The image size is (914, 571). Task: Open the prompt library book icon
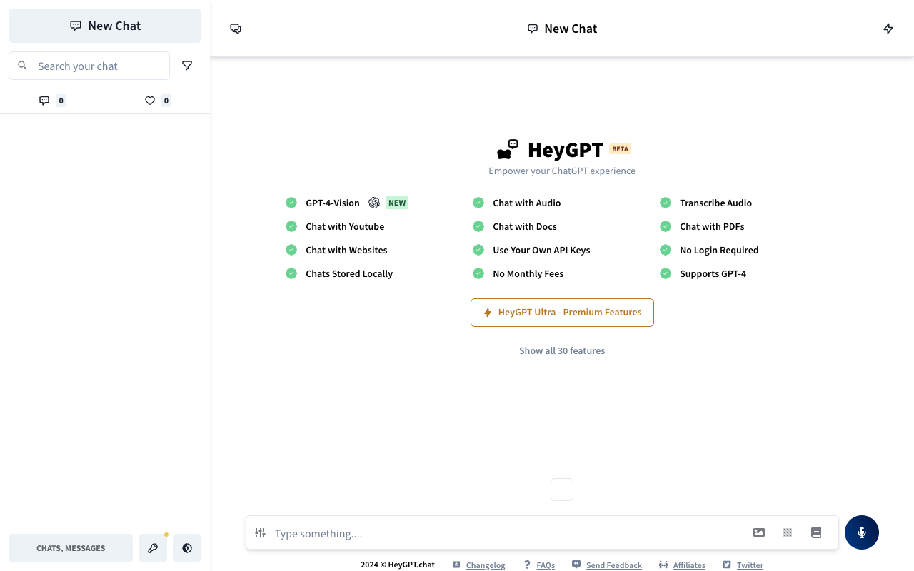[816, 532]
